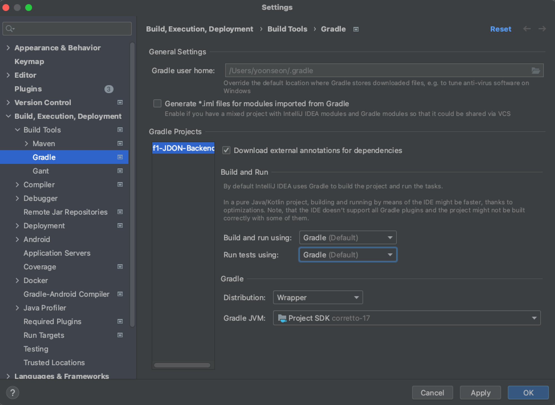Click the forward navigation arrow
This screenshot has width=555, height=405.
coord(542,29)
